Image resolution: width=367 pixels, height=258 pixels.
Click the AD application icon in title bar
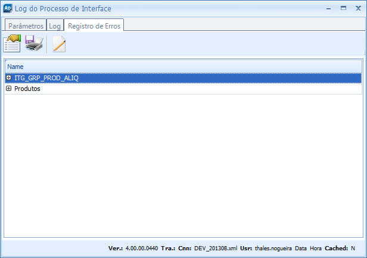coord(8,8)
